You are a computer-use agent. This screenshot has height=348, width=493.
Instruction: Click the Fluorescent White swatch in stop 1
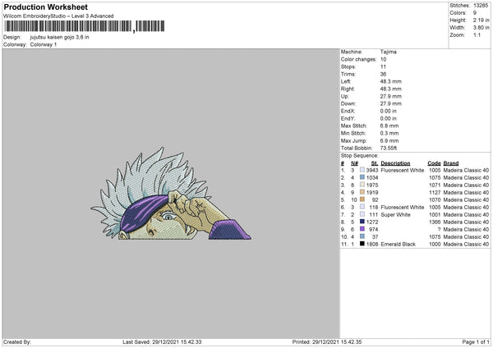pyautogui.click(x=362, y=170)
